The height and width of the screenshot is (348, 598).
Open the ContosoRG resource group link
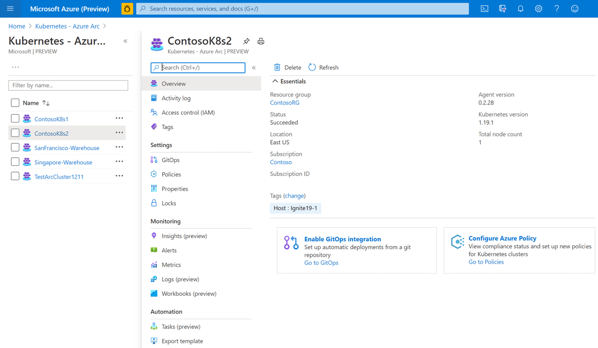[x=284, y=102]
